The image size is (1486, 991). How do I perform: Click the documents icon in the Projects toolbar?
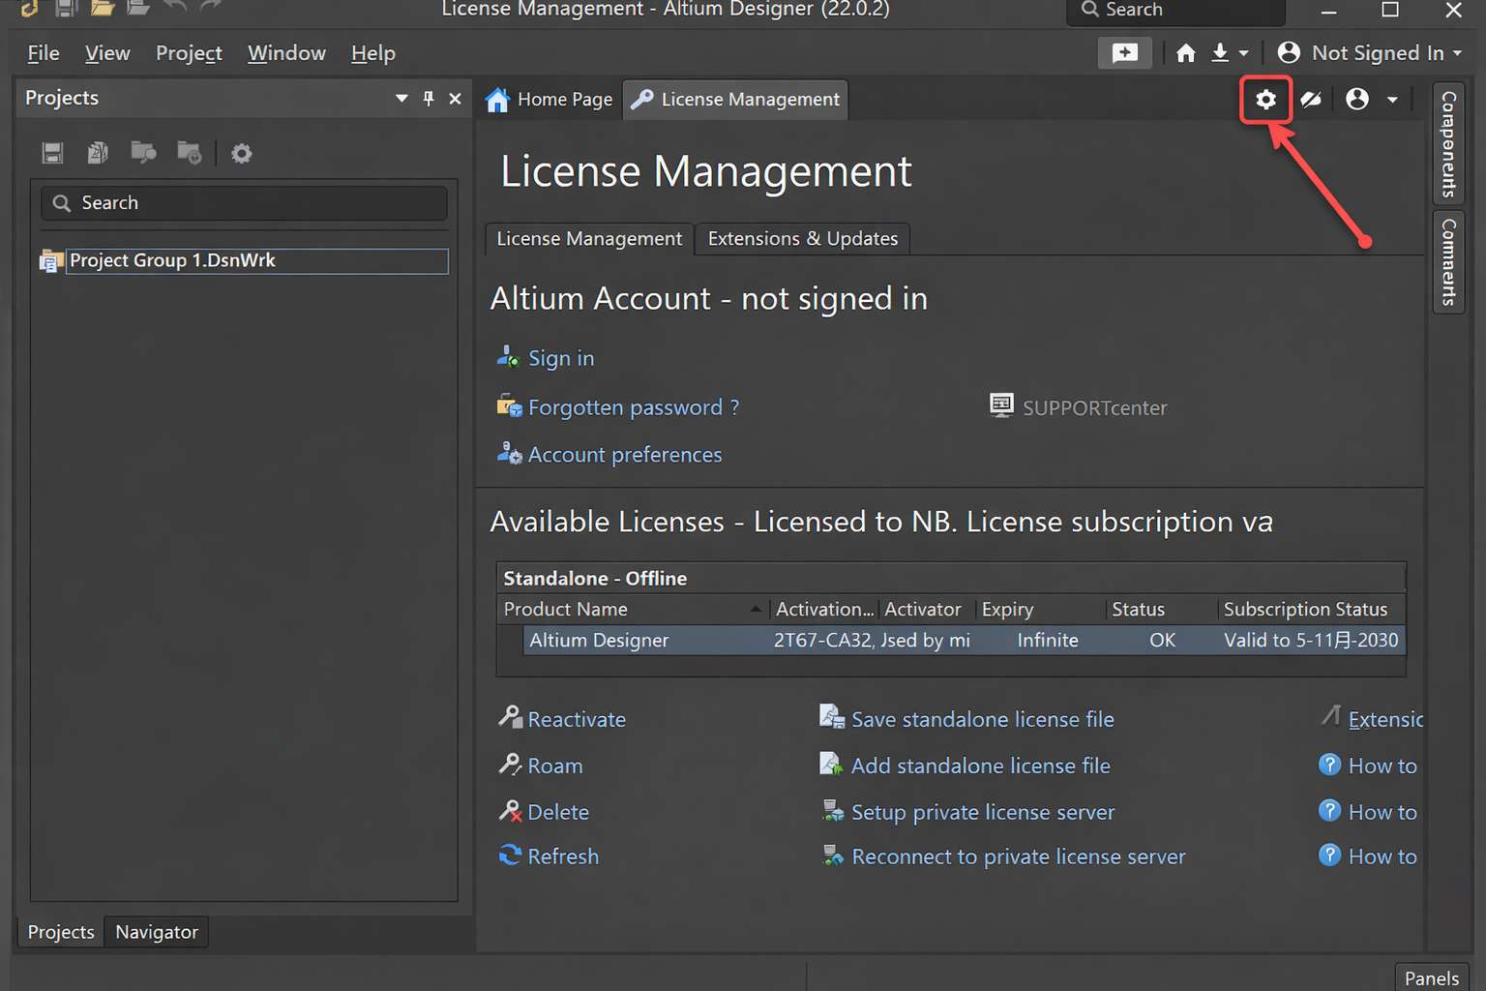[x=98, y=153]
